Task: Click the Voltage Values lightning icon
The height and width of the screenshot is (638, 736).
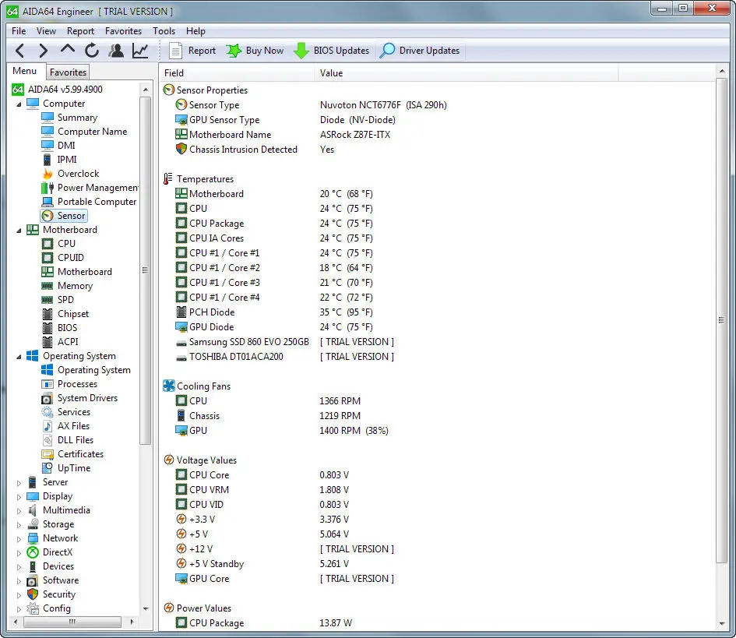Action: (x=169, y=460)
